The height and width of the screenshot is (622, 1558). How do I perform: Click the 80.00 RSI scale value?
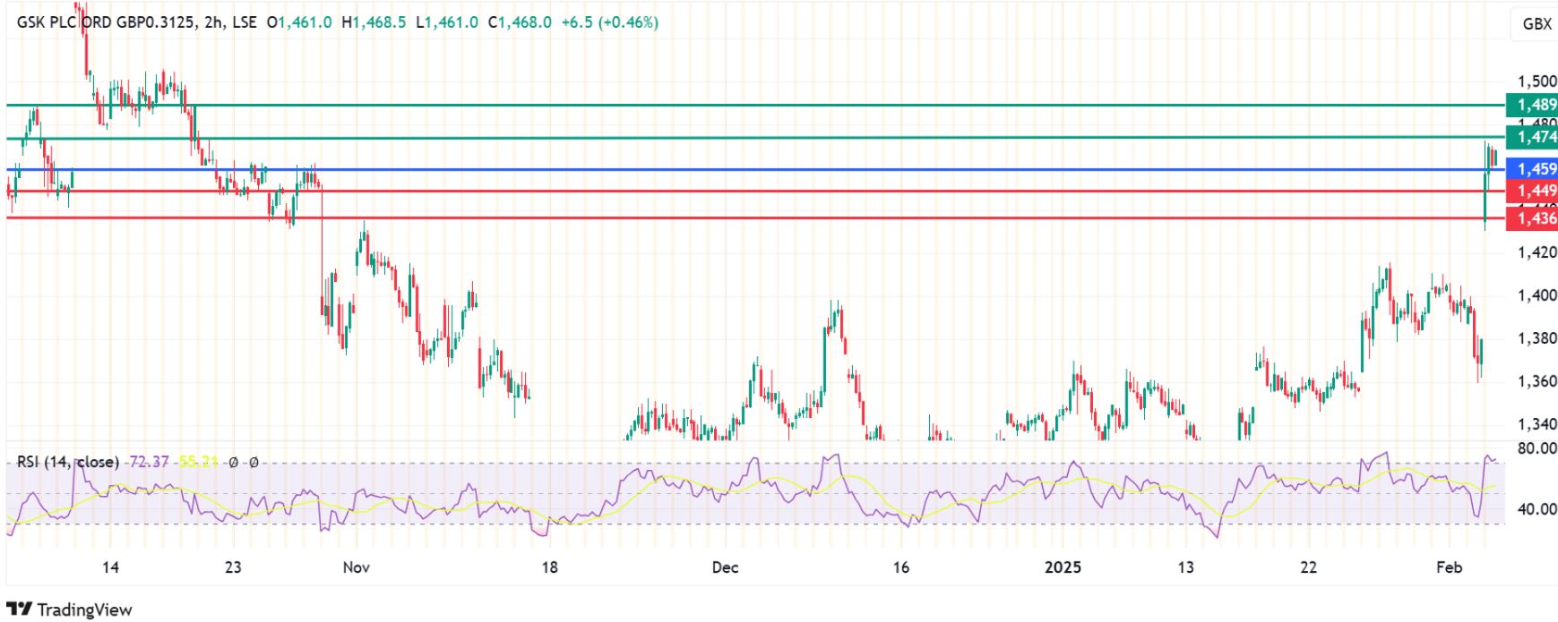click(x=1536, y=448)
